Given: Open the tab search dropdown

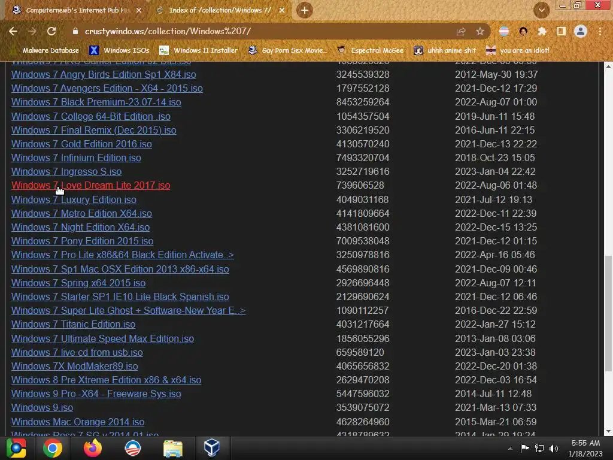Looking at the screenshot, I should coord(541,10).
